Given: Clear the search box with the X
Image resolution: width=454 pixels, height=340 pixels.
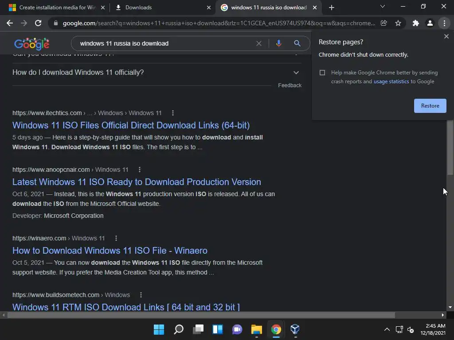Looking at the screenshot, I should pos(259,43).
